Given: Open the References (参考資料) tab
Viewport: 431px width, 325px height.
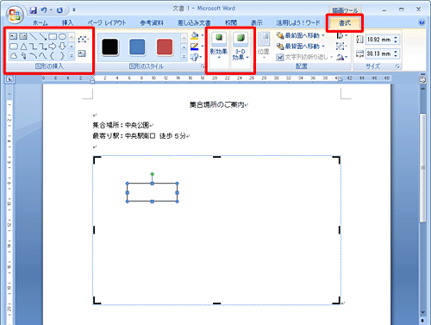Looking at the screenshot, I should click(152, 23).
